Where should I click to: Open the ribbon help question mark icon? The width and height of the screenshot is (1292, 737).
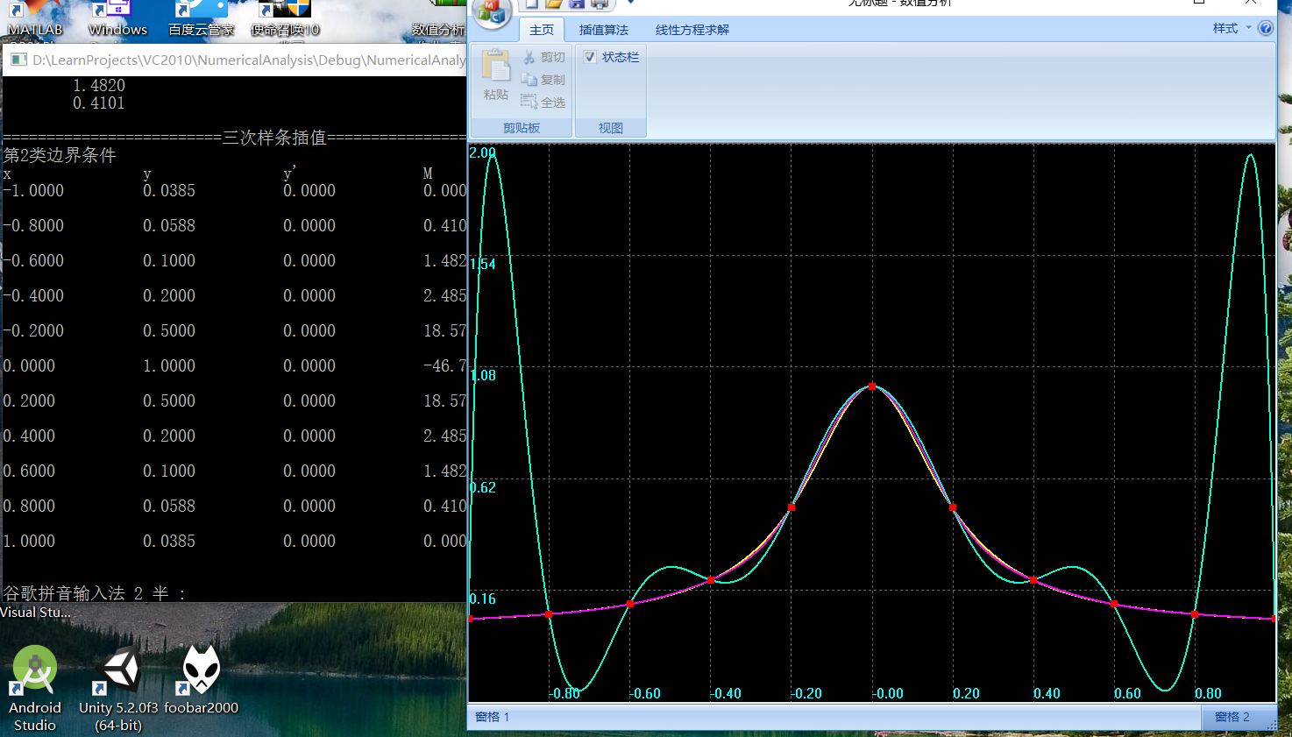1266,28
